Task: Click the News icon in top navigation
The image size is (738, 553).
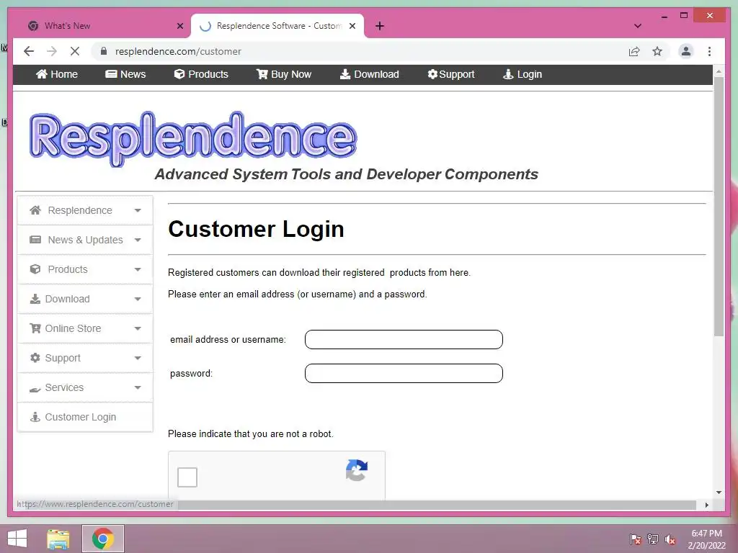Action: click(111, 74)
